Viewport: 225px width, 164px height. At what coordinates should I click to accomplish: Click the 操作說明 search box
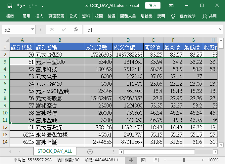click(188, 16)
